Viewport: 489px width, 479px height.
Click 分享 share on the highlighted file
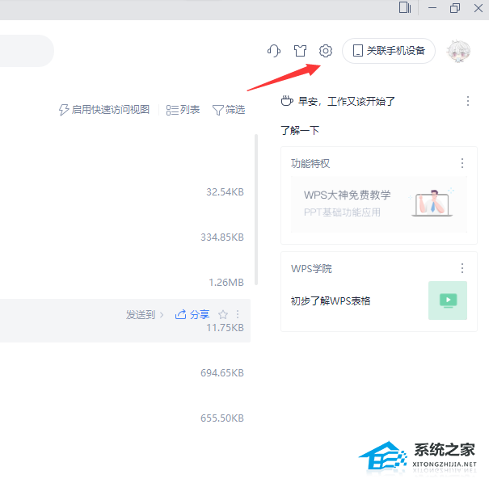click(192, 314)
